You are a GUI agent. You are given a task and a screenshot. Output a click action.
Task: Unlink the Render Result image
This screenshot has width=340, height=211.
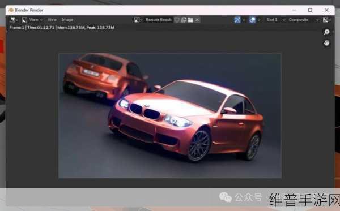tap(197, 20)
